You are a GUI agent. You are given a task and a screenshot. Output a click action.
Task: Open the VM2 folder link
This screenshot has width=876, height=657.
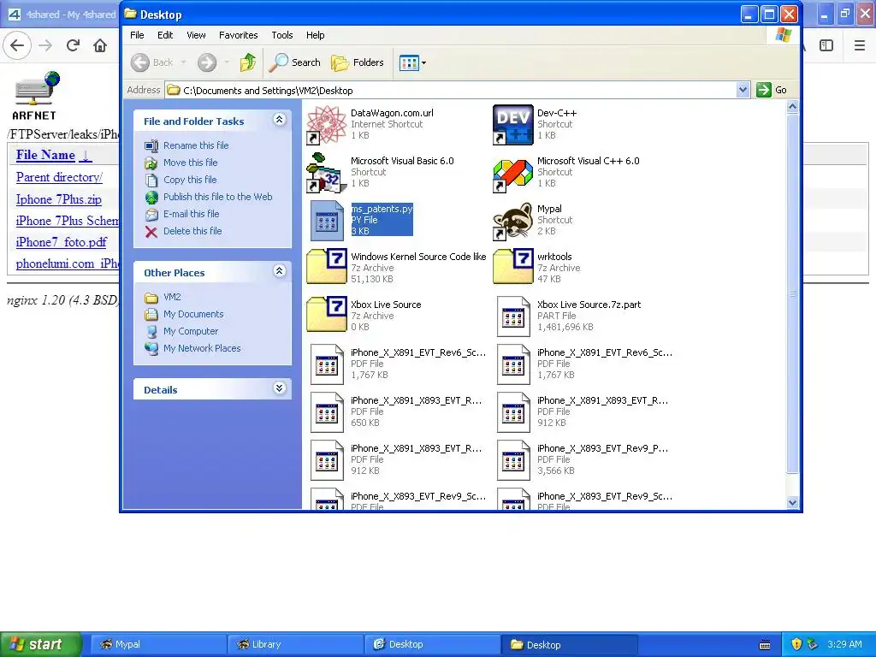click(172, 297)
